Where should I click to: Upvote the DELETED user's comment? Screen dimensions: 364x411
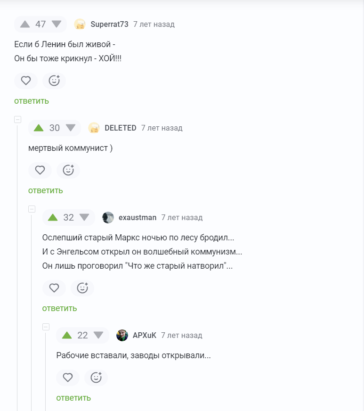pyautogui.click(x=39, y=128)
